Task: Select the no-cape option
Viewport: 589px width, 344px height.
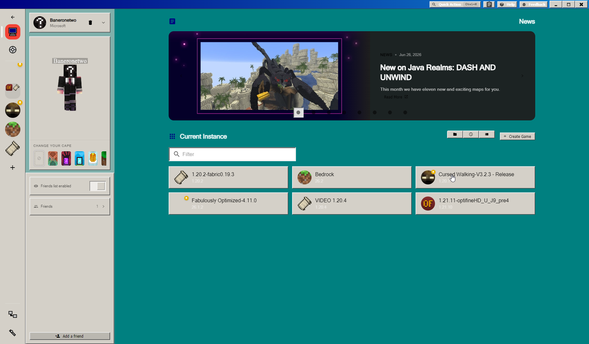Action: point(39,158)
